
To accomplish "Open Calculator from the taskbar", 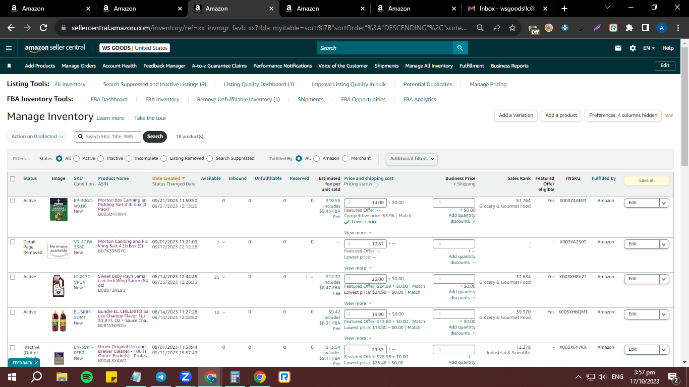I will pyautogui.click(x=235, y=376).
